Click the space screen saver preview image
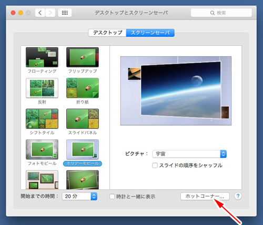 click(176, 91)
